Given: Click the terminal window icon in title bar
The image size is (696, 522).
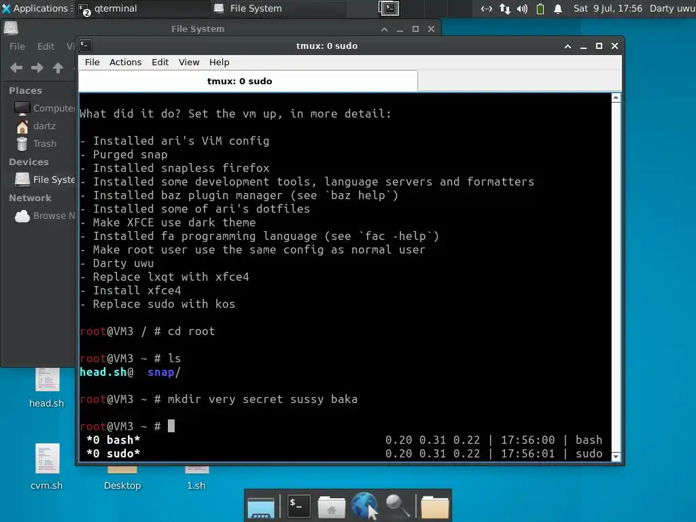Looking at the screenshot, I should click(x=86, y=46).
